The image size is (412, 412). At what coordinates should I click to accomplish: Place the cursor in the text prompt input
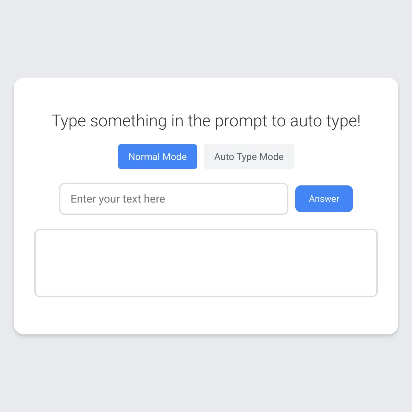coord(174,199)
